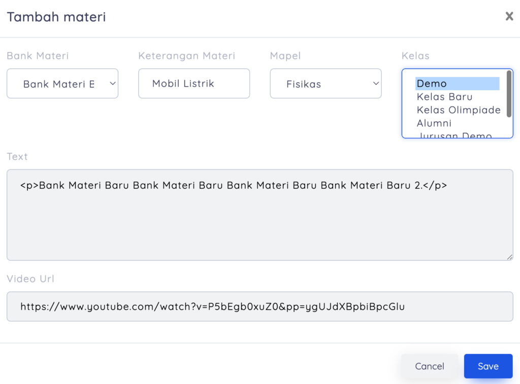The width and height of the screenshot is (520, 384).
Task: Click the Bank Materi label
Action: (38, 56)
